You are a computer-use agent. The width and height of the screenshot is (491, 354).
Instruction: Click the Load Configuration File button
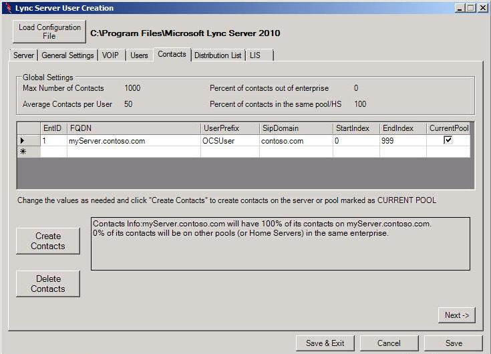(x=49, y=31)
